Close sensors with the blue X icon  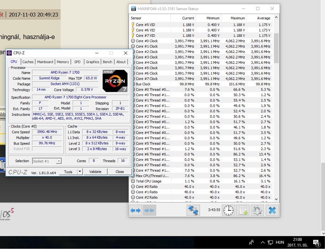coord(272,210)
